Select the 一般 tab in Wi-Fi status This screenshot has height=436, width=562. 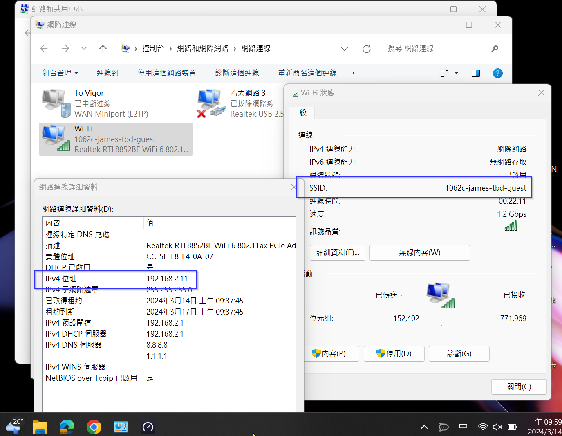[x=300, y=113]
